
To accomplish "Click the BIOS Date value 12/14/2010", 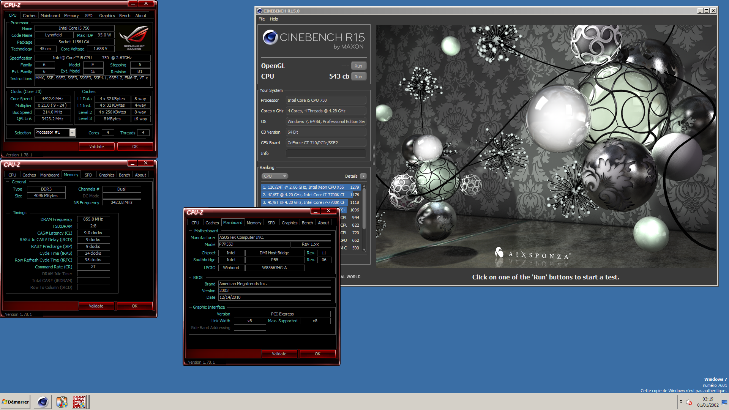I will [275, 297].
